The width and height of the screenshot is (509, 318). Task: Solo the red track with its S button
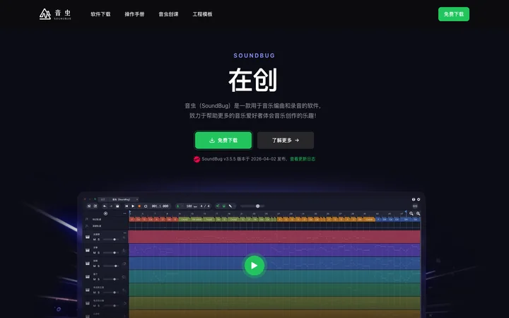click(x=99, y=240)
